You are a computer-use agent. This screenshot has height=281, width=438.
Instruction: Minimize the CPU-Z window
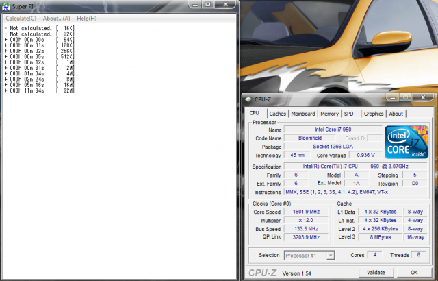tap(392, 97)
